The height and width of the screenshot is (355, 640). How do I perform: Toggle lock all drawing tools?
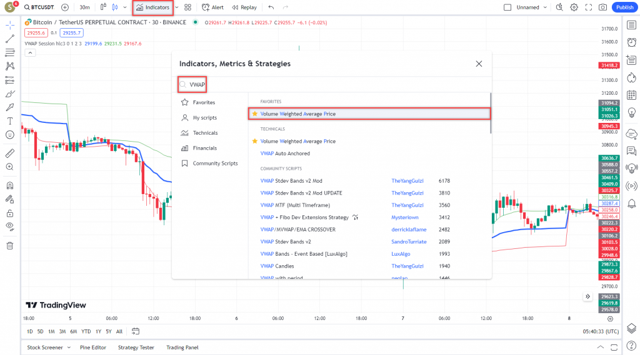coord(10,213)
